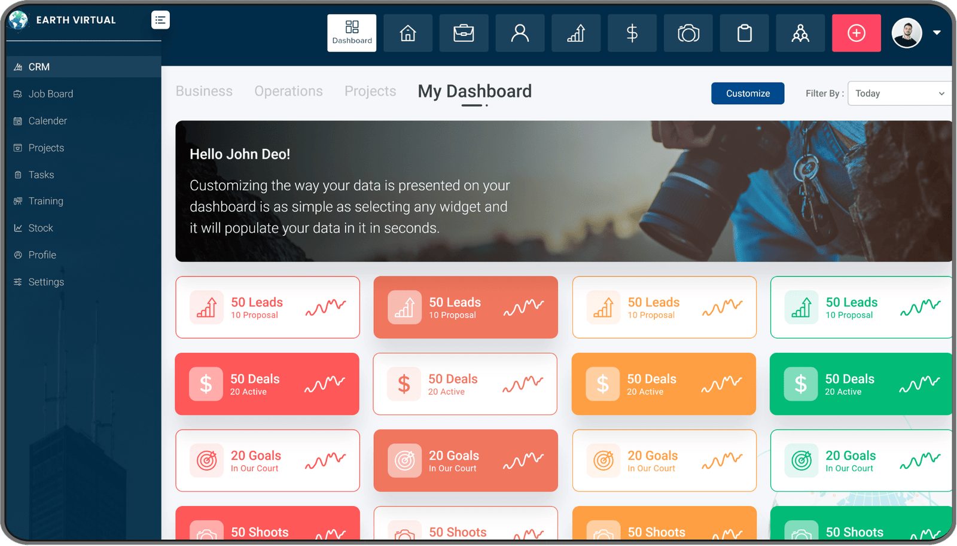957x546 pixels.
Task: Click the Customize button
Action: (x=748, y=93)
